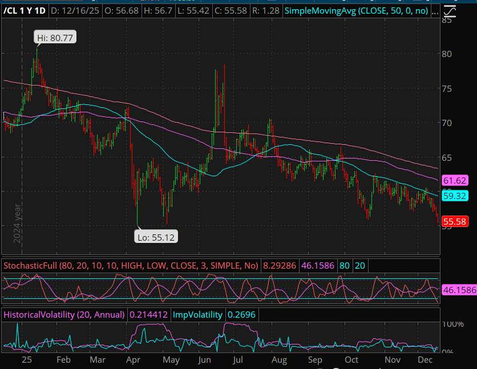The image size is (477, 369).
Task: Click the 20 oversold level value
Action: 360,266
